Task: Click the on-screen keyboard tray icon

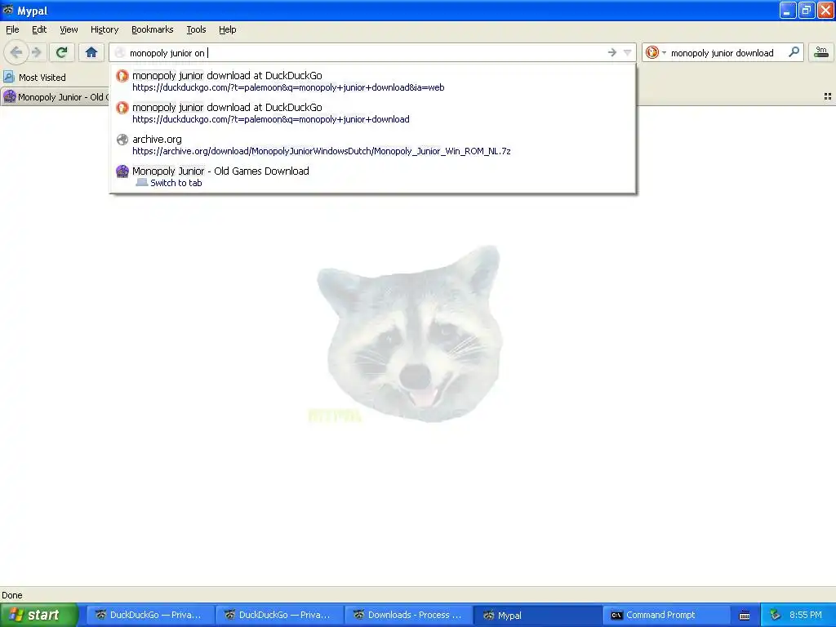Action: tap(745, 616)
